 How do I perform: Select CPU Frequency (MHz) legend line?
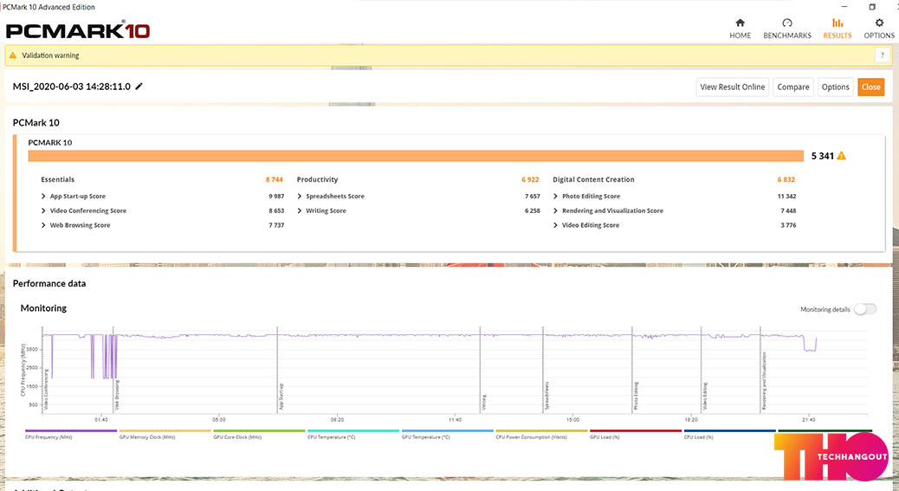(71, 431)
